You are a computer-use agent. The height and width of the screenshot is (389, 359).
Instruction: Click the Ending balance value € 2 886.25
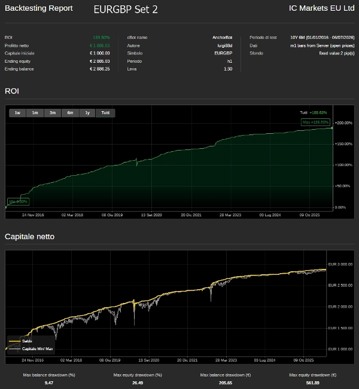(x=100, y=69)
